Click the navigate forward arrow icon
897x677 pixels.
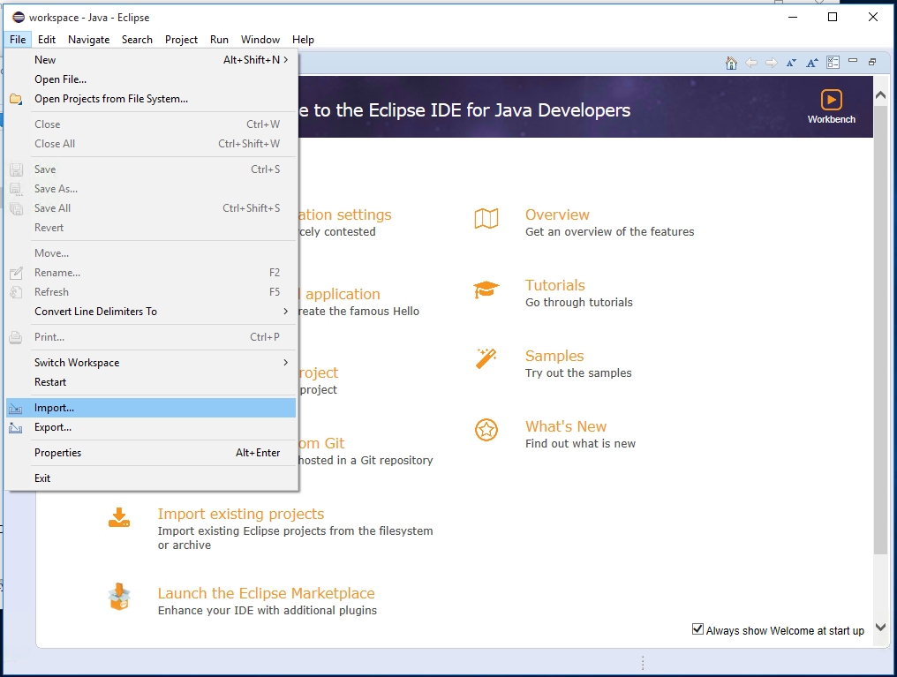coord(772,63)
